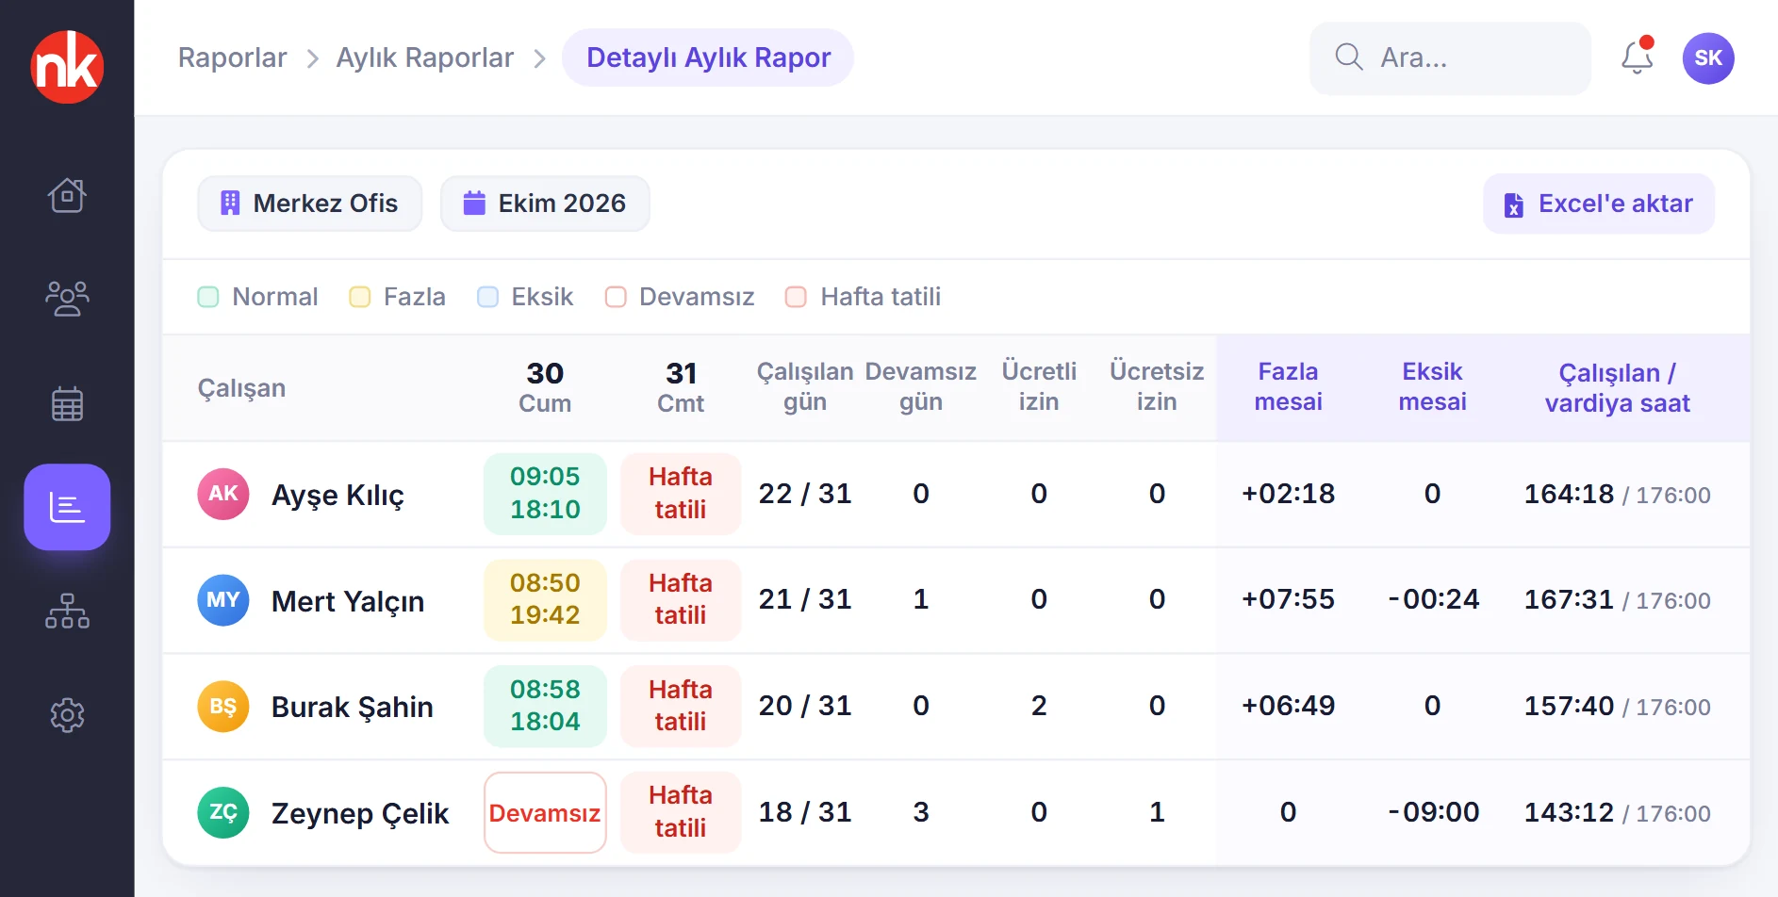Screen dimensions: 1778x897
Task: Toggle the Hafta tatili legend filter
Action: click(x=863, y=297)
